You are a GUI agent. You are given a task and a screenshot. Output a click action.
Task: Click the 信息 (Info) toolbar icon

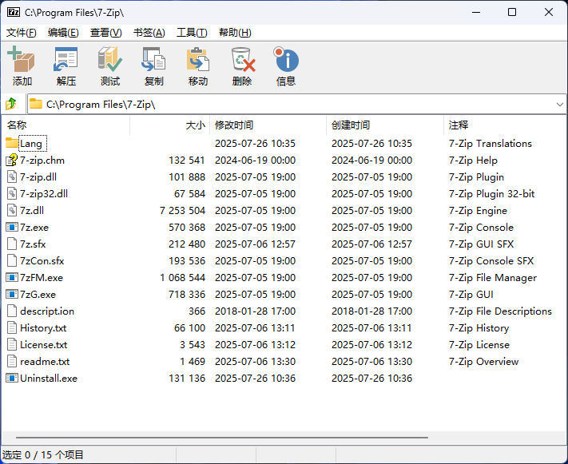point(286,59)
